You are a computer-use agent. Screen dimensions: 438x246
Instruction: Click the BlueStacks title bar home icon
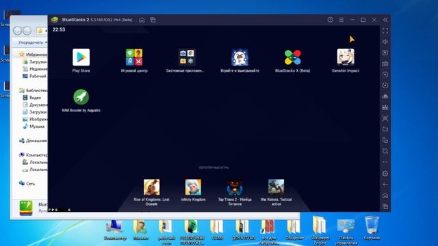pyautogui.click(x=142, y=20)
